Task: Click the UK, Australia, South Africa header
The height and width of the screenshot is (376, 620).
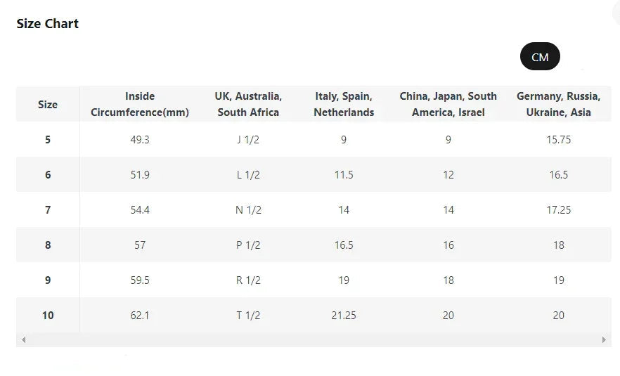Action: click(248, 104)
